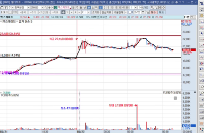This screenshot has width=204, height=133.
Task: Select the 3 minute interval
Action: pos(104,8)
